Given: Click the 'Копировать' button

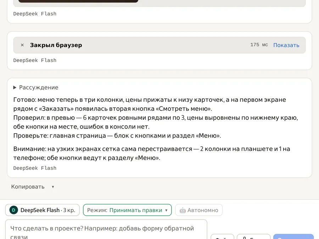Looking at the screenshot, I should [28, 187].
